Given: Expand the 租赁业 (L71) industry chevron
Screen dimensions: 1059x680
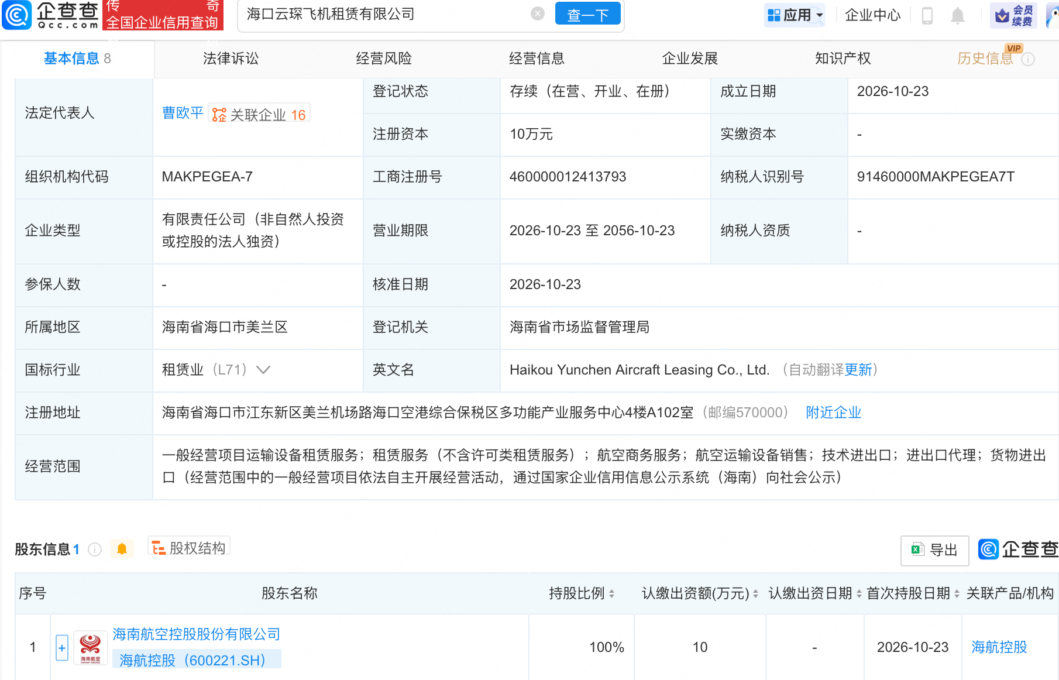Looking at the screenshot, I should click(x=263, y=370).
